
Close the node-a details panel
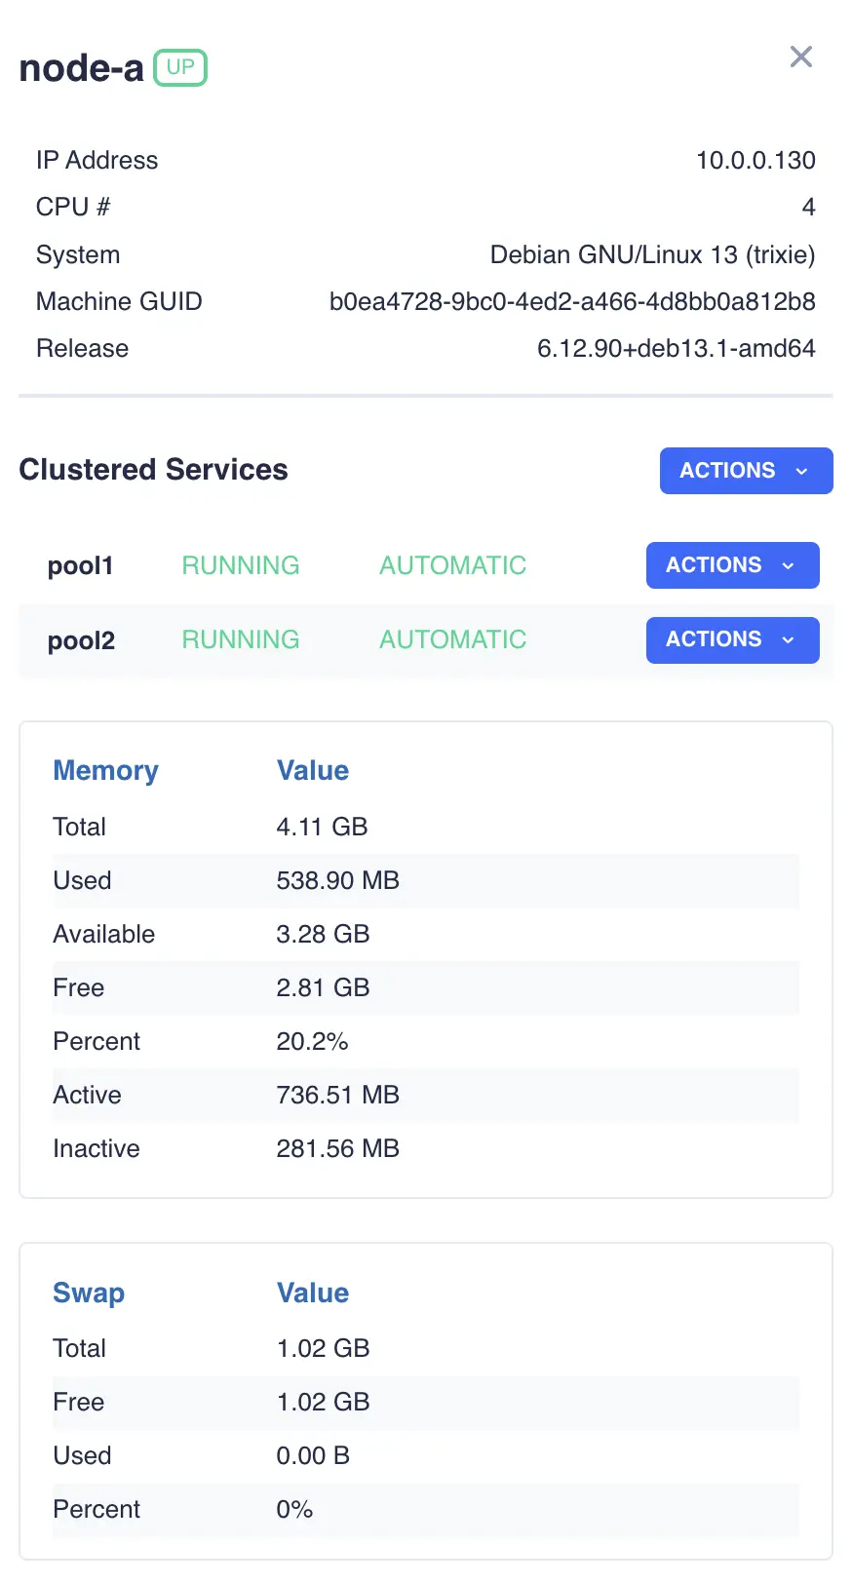(801, 57)
